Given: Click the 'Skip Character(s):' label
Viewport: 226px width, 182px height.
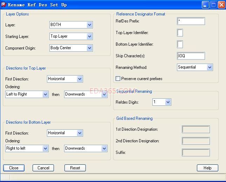Looking at the screenshot, I should pyautogui.click(x=130, y=56).
